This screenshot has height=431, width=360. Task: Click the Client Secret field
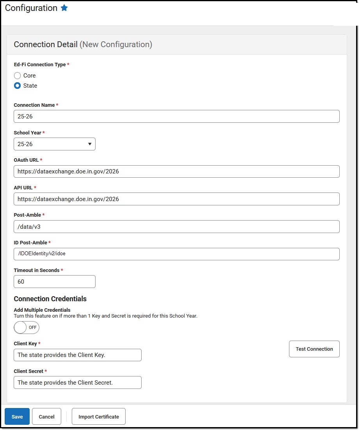[x=78, y=383]
